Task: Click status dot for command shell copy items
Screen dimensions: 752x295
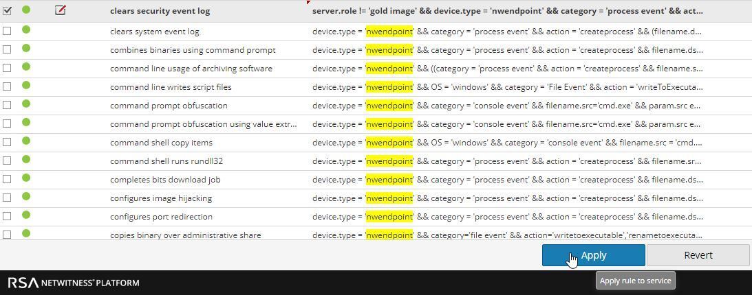Action: click(x=26, y=141)
